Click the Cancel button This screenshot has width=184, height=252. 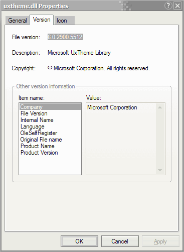coord(120,241)
